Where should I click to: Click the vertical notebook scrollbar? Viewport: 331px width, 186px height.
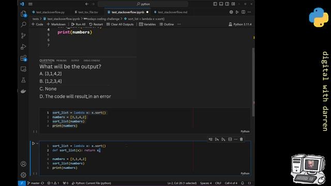point(253,82)
